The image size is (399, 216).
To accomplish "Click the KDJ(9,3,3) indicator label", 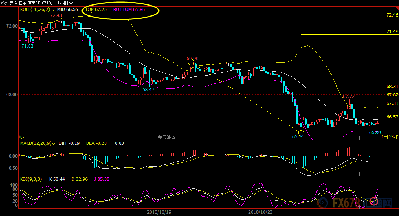I will 31,179.
